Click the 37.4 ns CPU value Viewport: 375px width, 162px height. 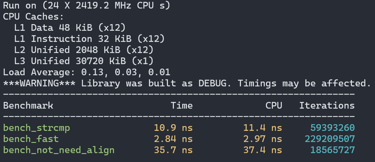pyautogui.click(x=263, y=150)
